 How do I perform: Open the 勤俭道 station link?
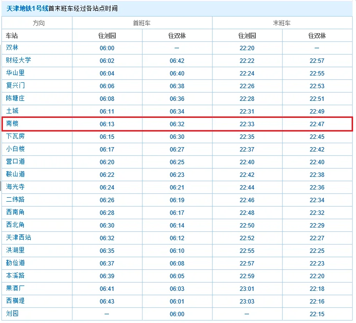click(15, 263)
